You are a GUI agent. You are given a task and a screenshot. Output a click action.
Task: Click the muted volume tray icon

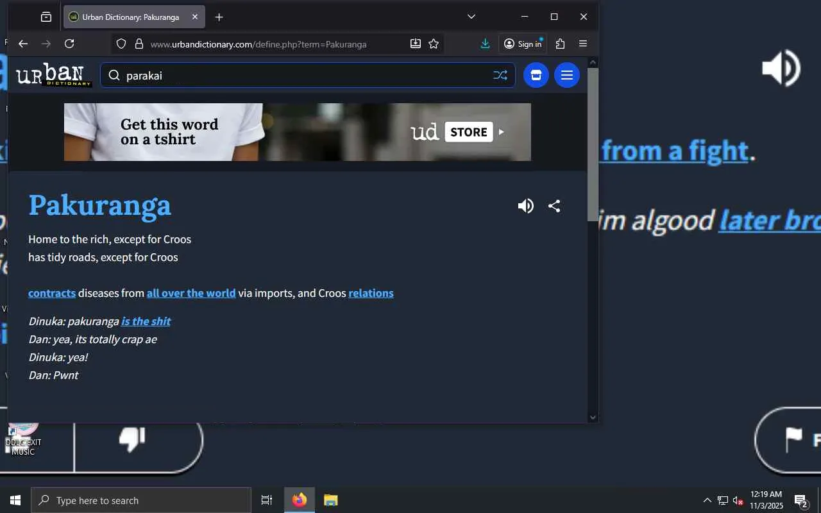738,500
